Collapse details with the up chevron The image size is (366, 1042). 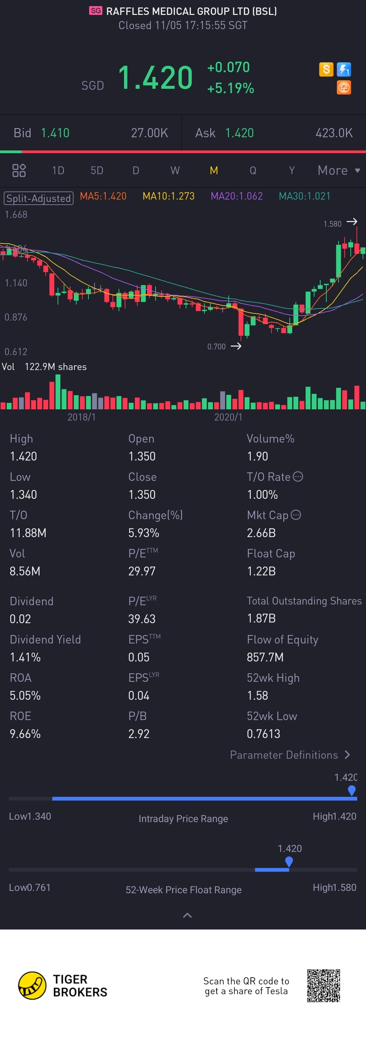click(x=187, y=915)
